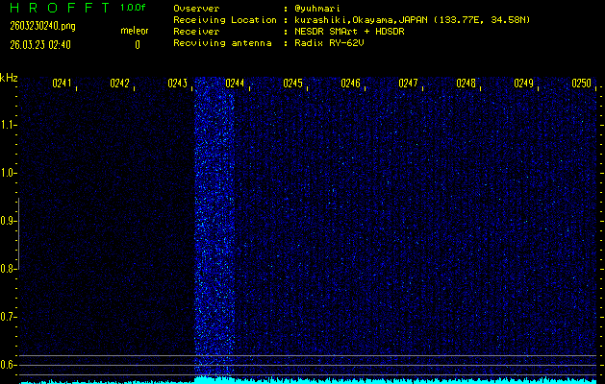
Task: Click NESDR SMArt + HDSDR receiver text
Action: click(x=349, y=32)
